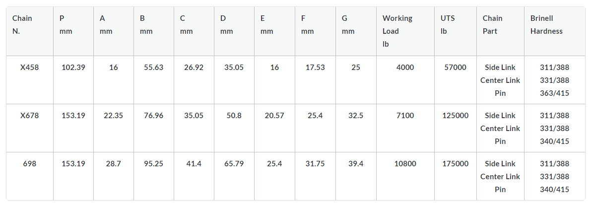Select the 22.35 A dimension cell
Screen dimensions: 591x207
(x=114, y=115)
